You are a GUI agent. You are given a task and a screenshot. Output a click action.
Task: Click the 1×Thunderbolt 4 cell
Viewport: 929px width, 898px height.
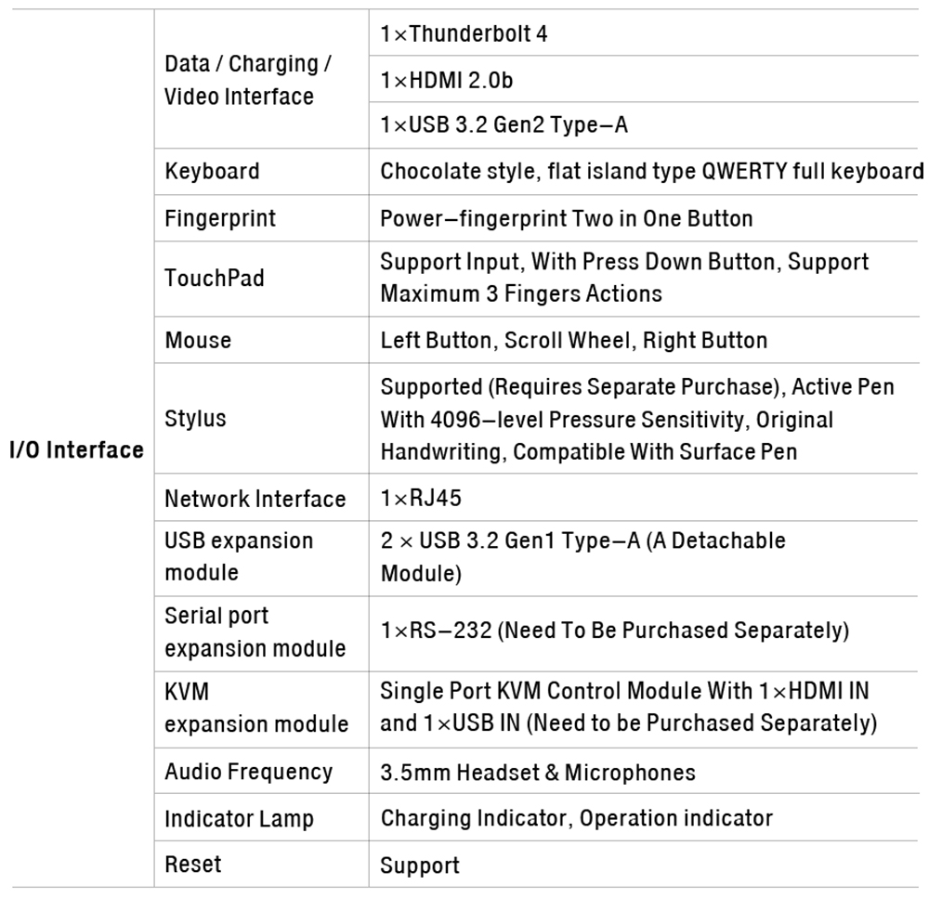pos(464,34)
